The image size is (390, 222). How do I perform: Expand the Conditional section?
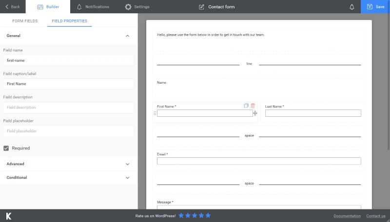coord(127,178)
